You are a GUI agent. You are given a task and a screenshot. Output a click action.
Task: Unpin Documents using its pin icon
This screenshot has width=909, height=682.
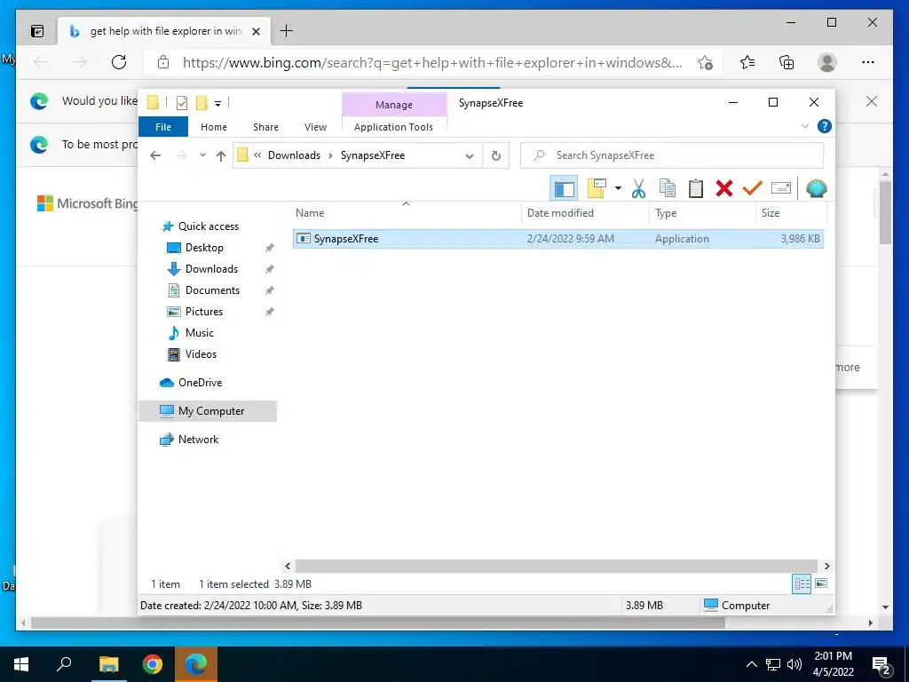tap(270, 290)
